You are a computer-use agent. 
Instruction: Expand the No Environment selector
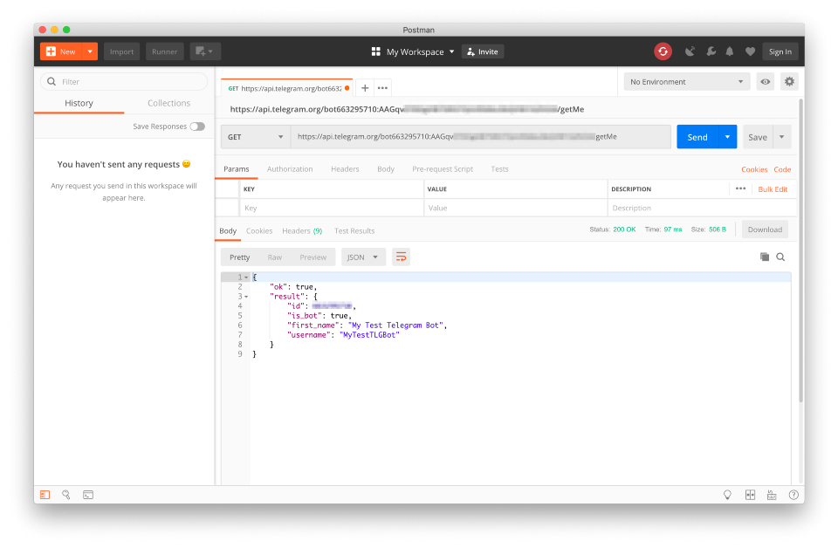687,82
